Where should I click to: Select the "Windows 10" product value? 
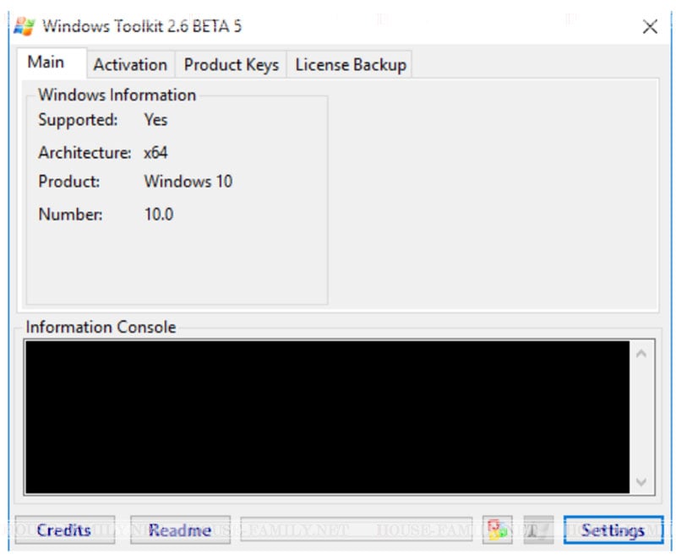(x=188, y=182)
